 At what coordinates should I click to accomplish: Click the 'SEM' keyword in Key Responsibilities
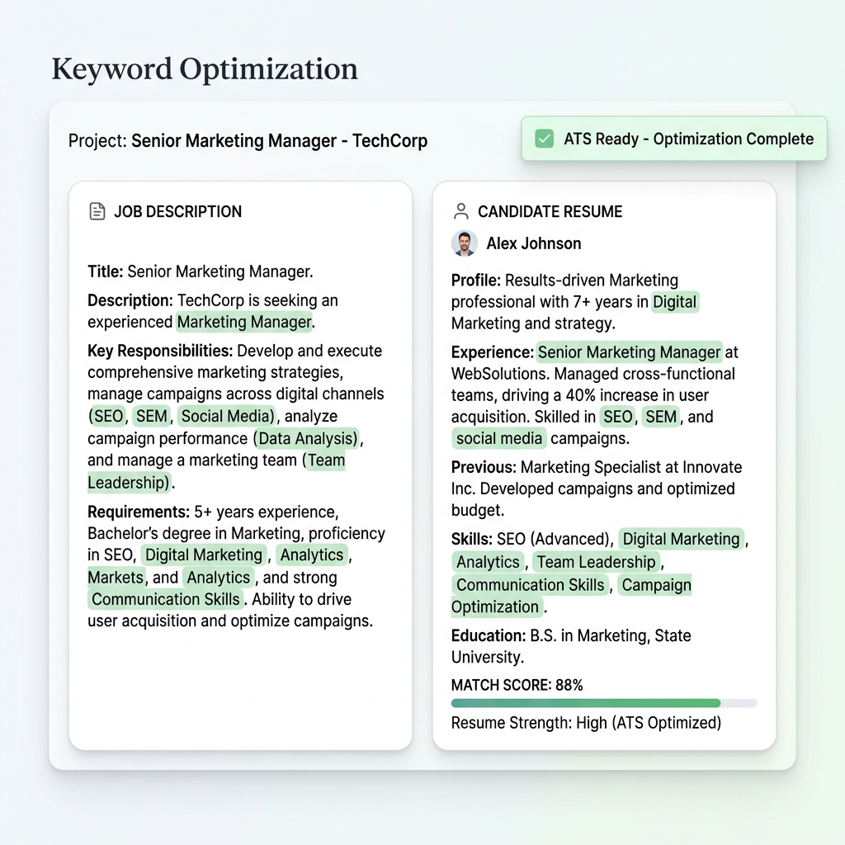tap(152, 416)
